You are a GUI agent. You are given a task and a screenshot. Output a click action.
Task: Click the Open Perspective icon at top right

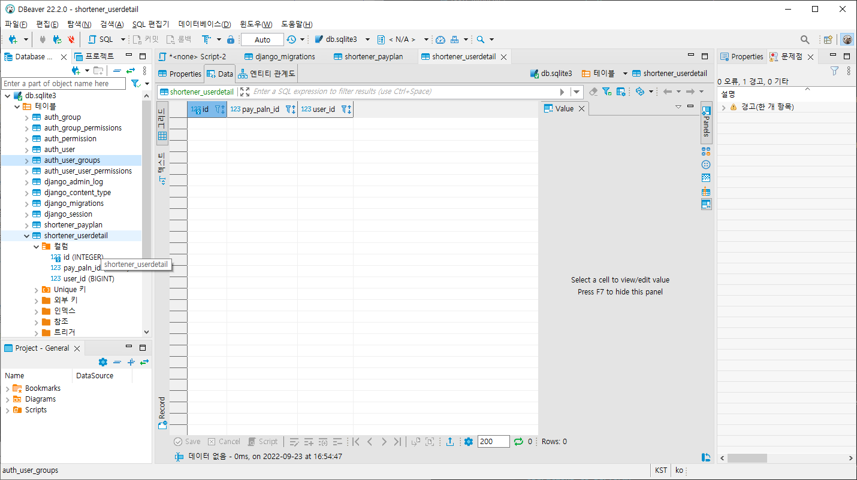pyautogui.click(x=828, y=40)
